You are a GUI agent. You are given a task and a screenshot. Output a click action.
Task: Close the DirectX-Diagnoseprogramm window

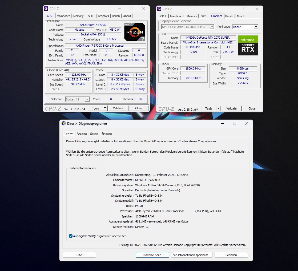point(247,123)
